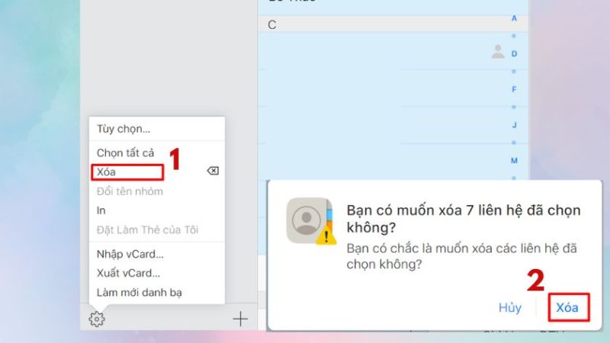
Task: Click the dialog title about 7 liên hệ
Action: (464, 219)
